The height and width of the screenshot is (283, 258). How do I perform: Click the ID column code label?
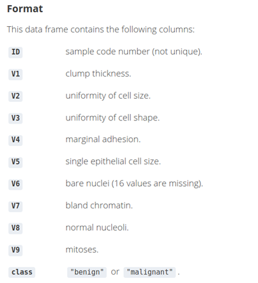coord(15,52)
